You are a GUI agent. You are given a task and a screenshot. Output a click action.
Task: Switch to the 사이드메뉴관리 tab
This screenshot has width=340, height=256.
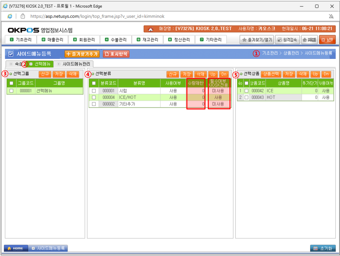(x=74, y=64)
